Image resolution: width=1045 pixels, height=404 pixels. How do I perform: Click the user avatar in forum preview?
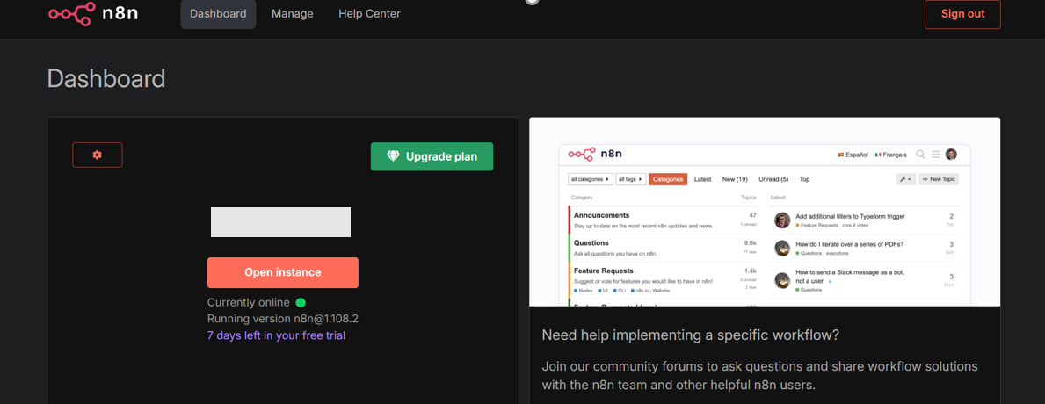[950, 155]
